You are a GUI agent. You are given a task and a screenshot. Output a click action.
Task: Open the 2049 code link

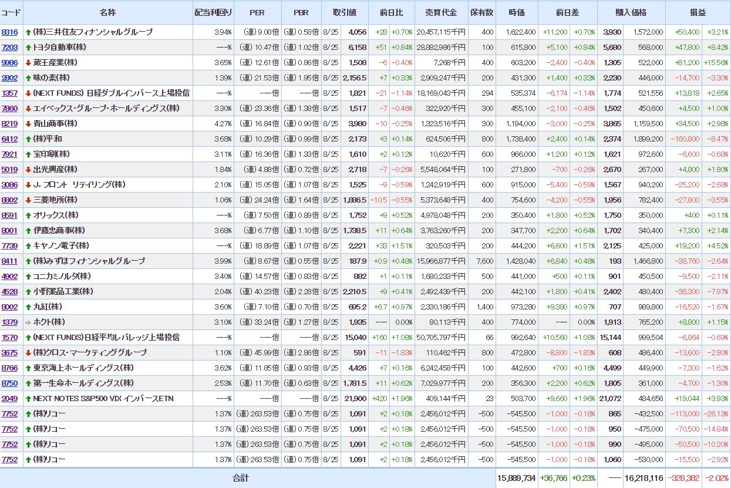9,398
